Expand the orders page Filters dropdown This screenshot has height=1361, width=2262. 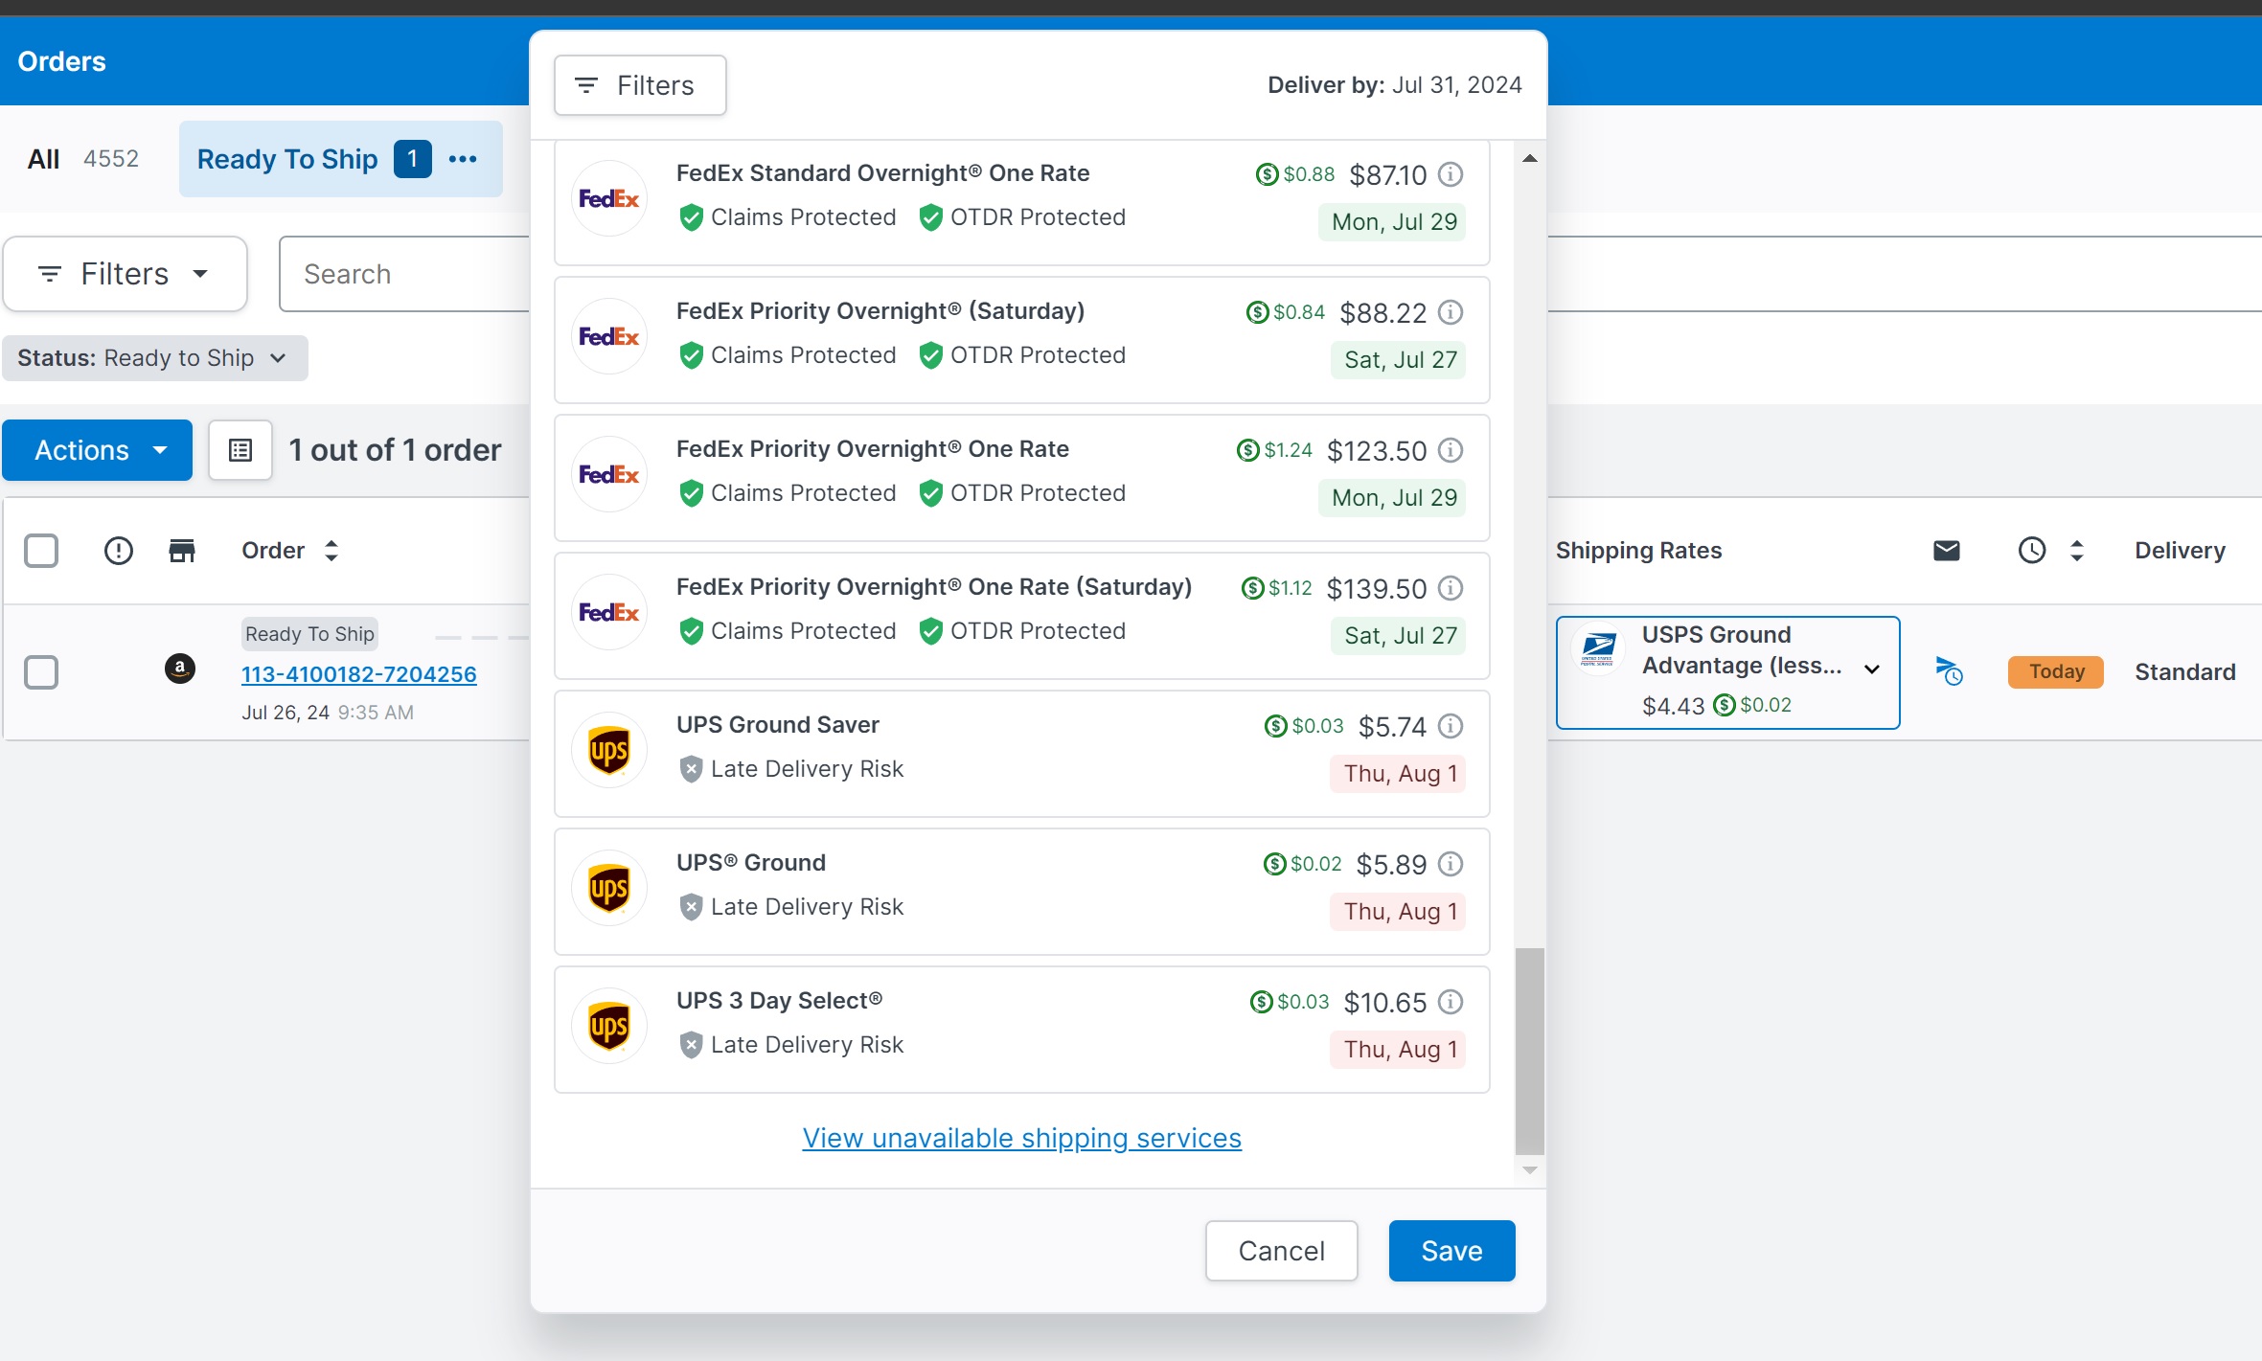125,274
